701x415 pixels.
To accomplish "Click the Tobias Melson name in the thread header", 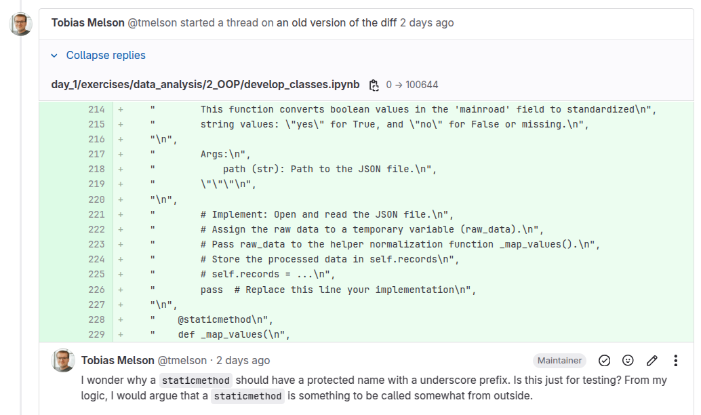I will coord(87,23).
